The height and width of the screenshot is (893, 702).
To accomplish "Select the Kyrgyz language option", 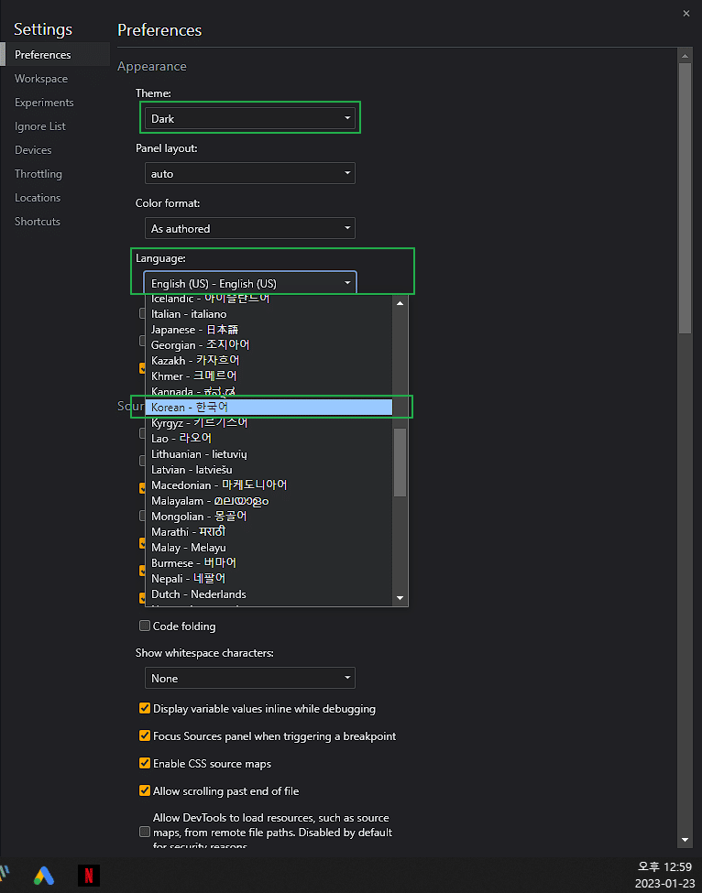I will click(x=269, y=423).
